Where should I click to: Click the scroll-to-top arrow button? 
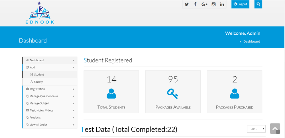click(275, 129)
